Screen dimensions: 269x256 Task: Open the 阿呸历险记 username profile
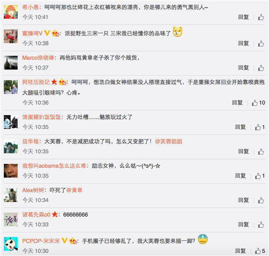pyautogui.click(x=36, y=82)
